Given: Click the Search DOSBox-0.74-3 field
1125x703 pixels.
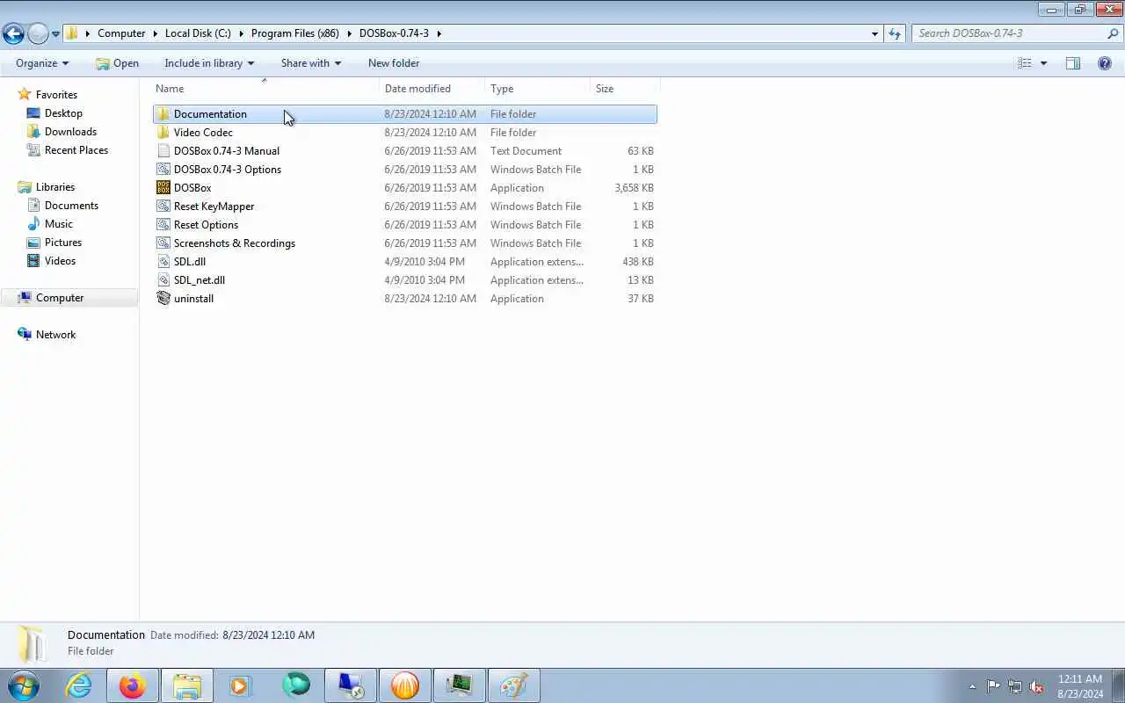Looking at the screenshot, I should (x=1009, y=33).
